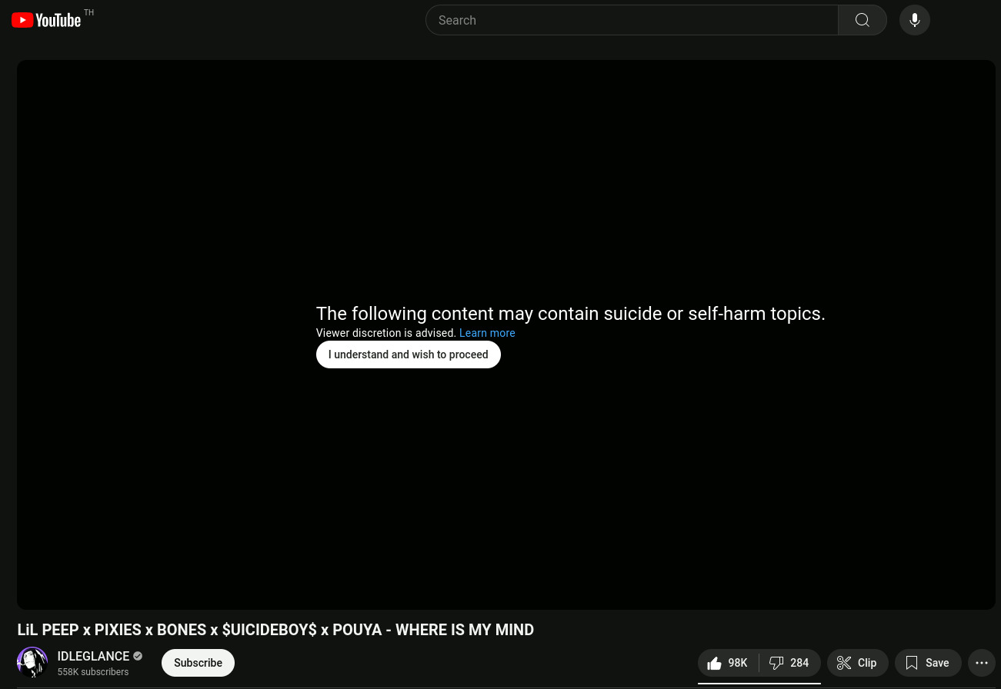Click the verified badge next to IDLEGLANCE
The width and height of the screenshot is (1001, 689).
[138, 656]
